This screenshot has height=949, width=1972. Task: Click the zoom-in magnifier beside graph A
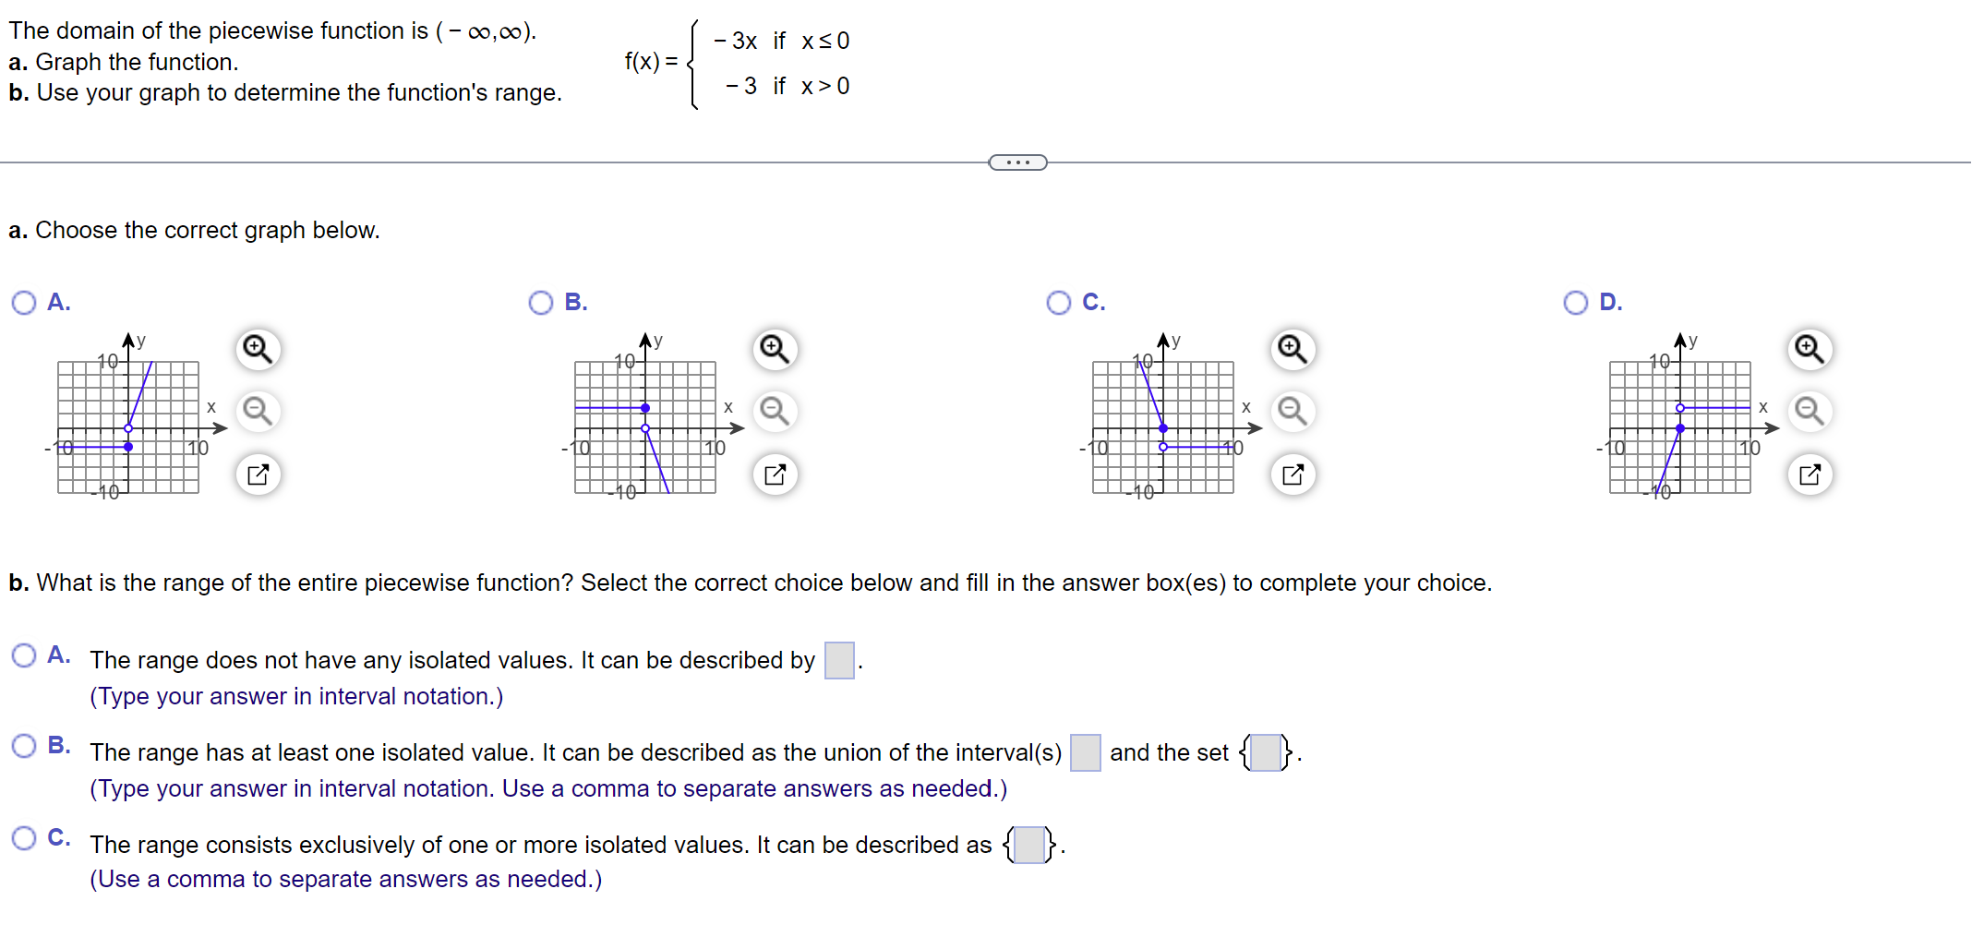(259, 349)
